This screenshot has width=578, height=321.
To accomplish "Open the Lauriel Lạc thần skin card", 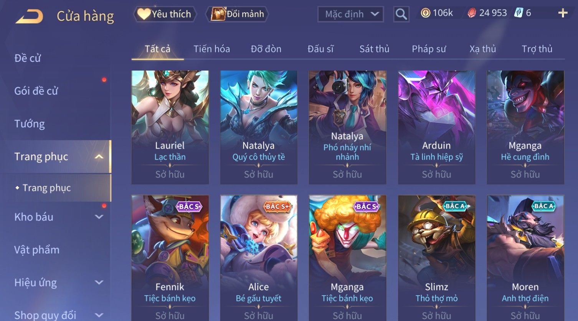I will (x=170, y=127).
